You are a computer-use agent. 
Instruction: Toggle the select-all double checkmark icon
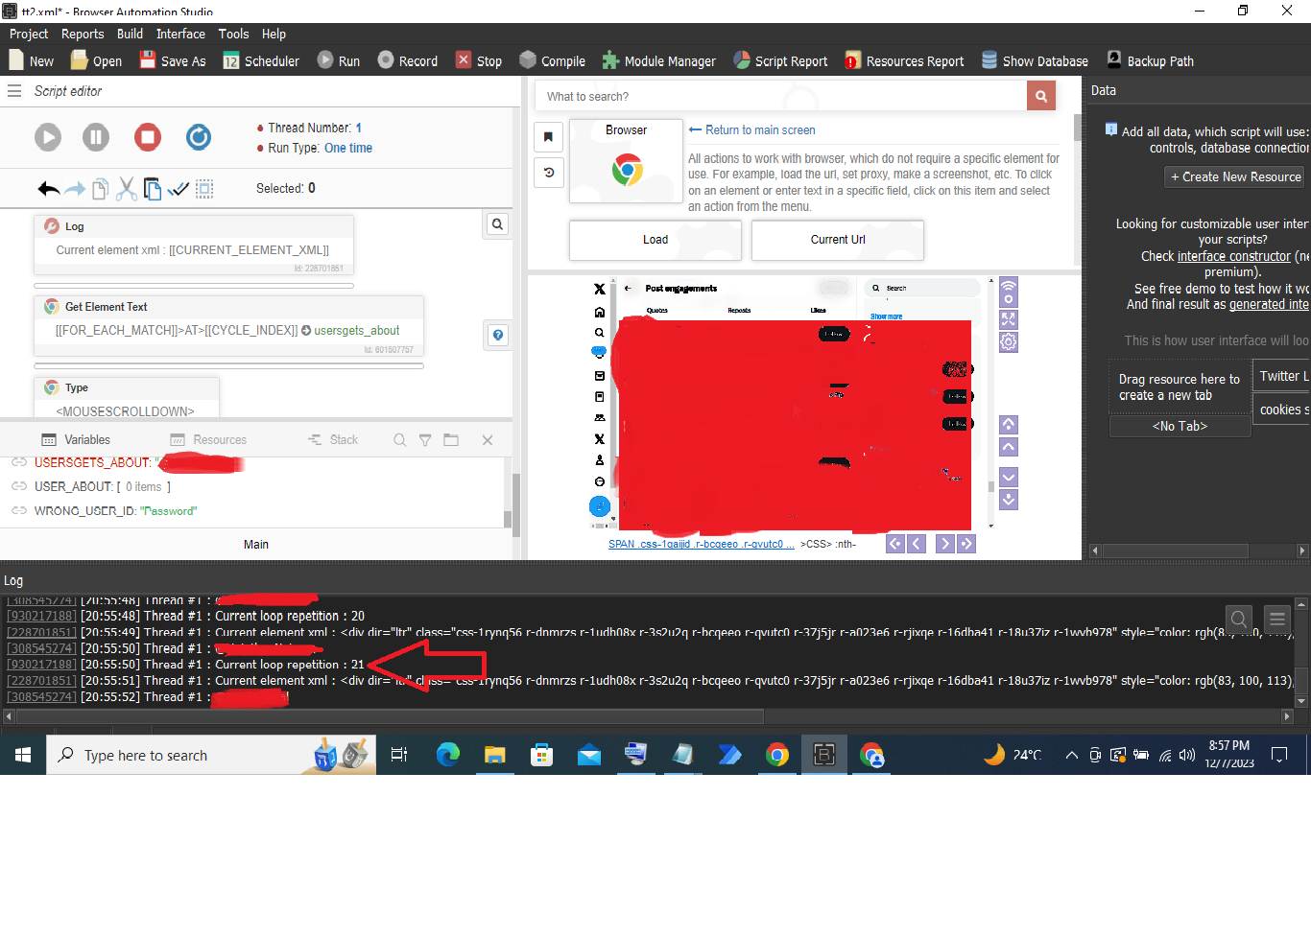[x=178, y=189]
